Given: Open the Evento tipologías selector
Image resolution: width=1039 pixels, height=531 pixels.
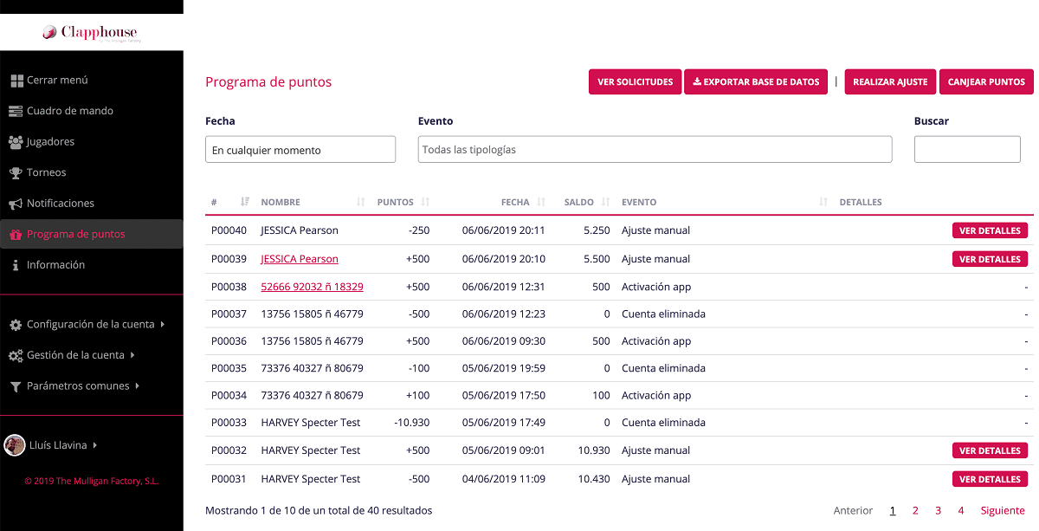Looking at the screenshot, I should [x=655, y=149].
